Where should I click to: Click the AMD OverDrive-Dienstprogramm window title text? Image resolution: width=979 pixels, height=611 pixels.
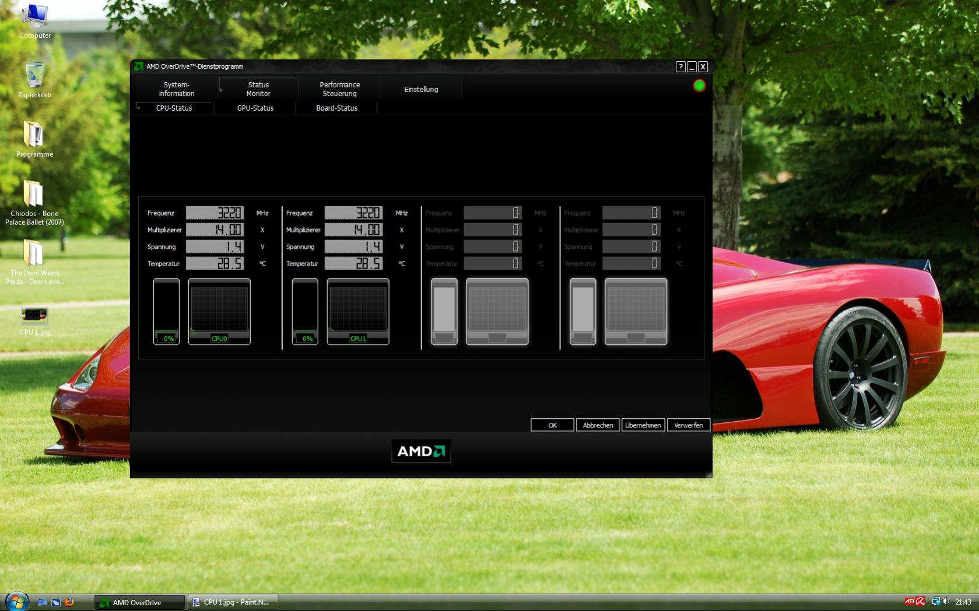(x=195, y=66)
